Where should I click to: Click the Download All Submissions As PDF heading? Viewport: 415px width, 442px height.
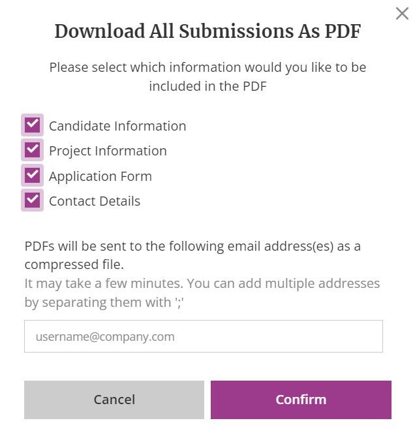(207, 31)
